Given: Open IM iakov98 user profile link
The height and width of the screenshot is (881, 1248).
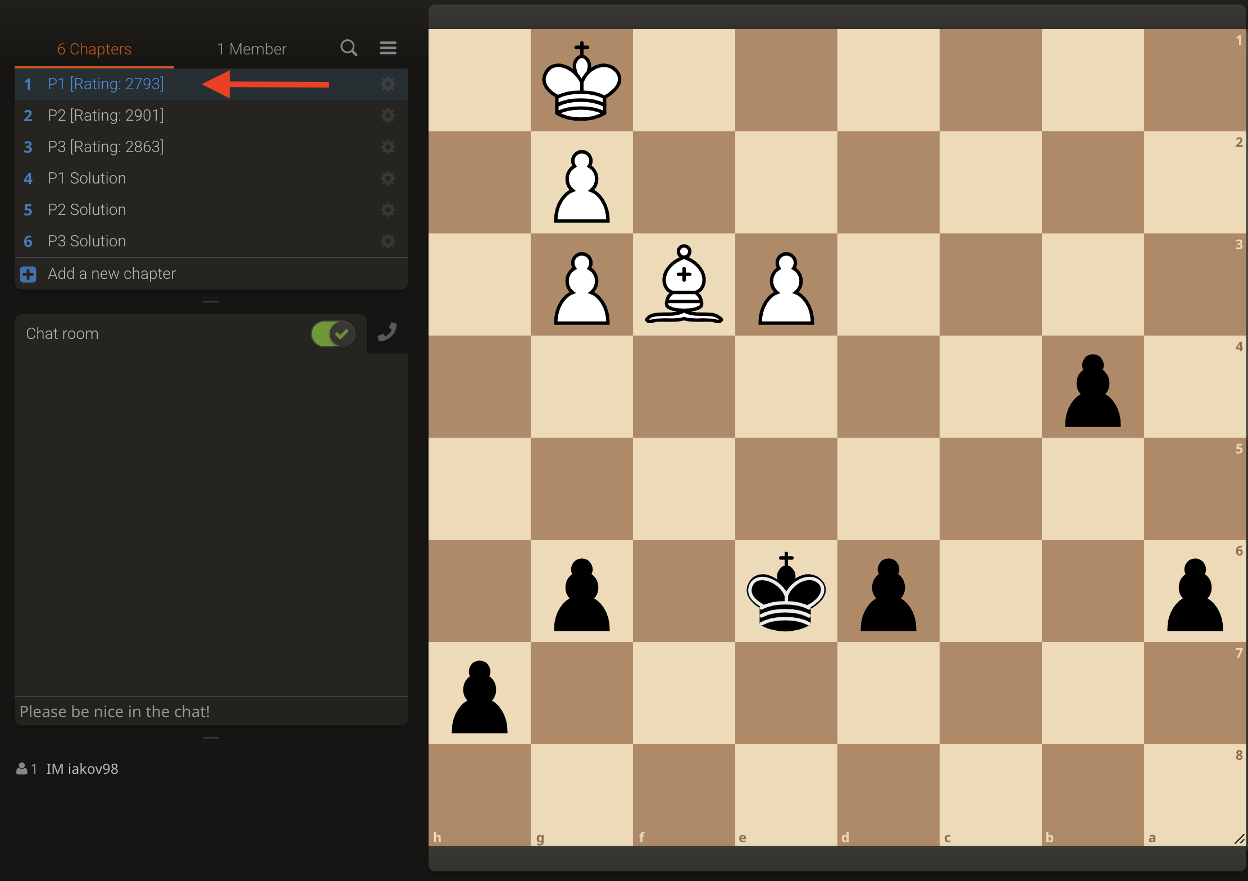Looking at the screenshot, I should [82, 769].
